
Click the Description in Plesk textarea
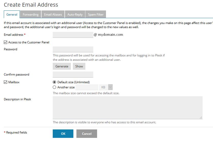pyautogui.click(x=128, y=108)
